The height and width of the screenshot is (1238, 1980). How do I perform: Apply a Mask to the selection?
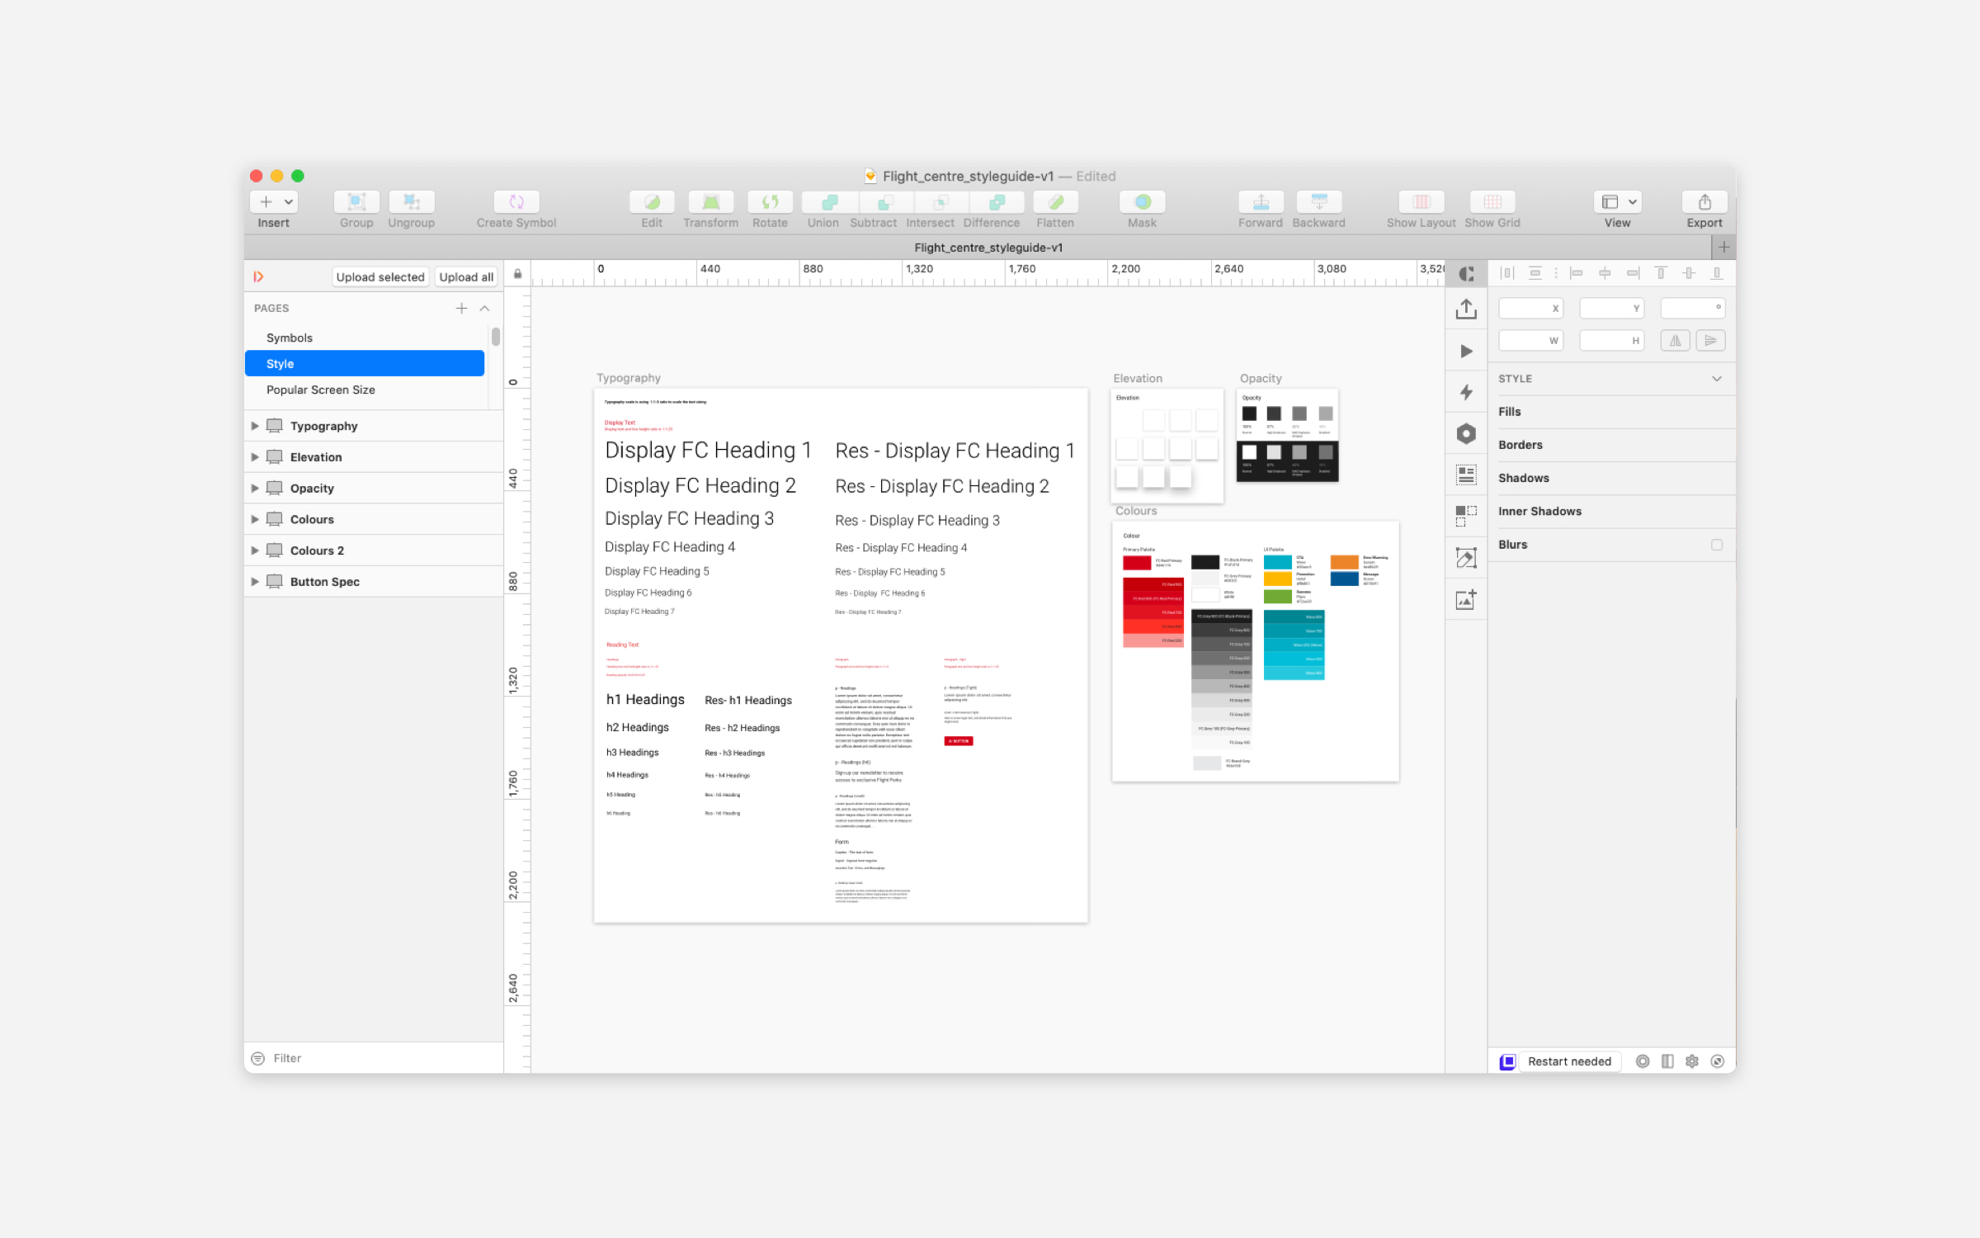[1141, 203]
